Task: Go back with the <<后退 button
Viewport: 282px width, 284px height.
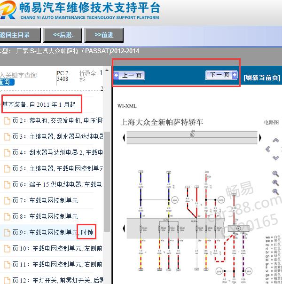Action: pyautogui.click(x=63, y=35)
